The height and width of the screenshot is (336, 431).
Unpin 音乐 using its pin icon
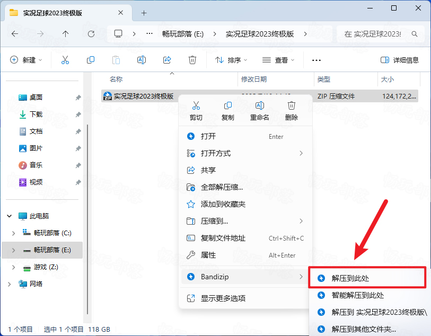coord(78,165)
